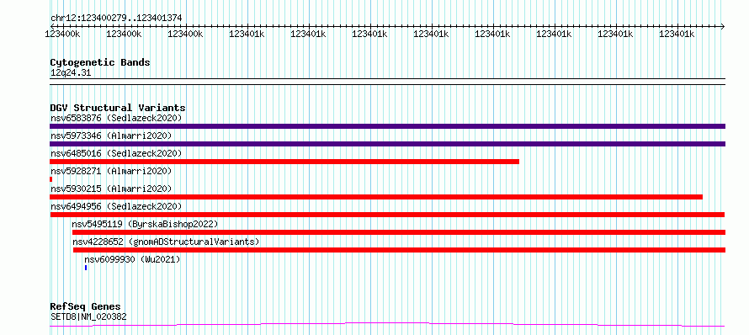
Task: Click variant label nsv5928271 (Almarri2020)
Action: tap(111, 171)
